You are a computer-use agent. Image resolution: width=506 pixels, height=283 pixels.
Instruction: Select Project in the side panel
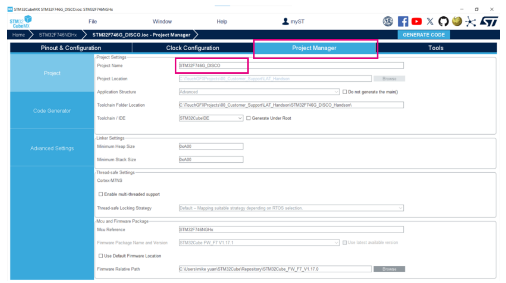coord(52,73)
